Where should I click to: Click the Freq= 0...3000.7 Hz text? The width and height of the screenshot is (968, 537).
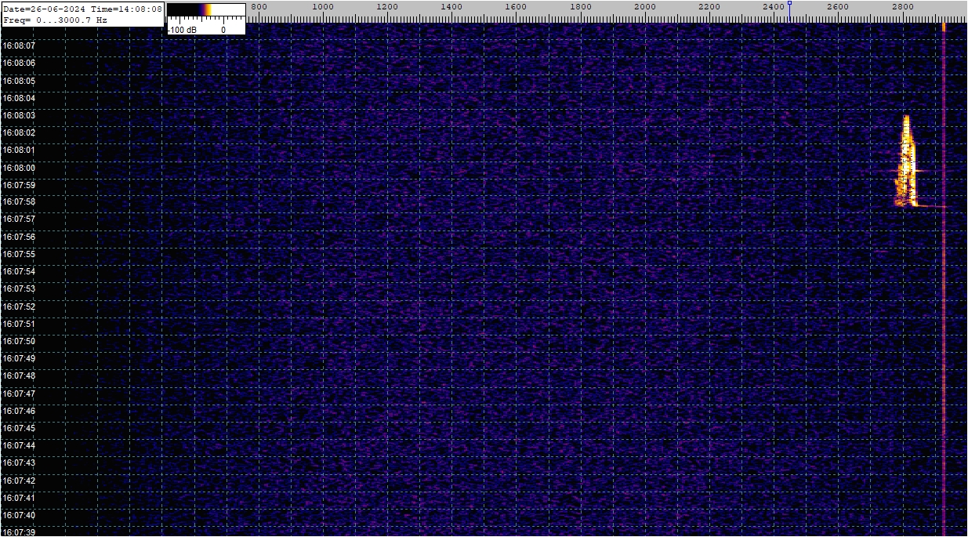point(55,19)
